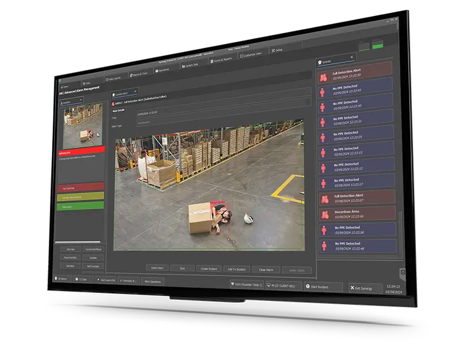Close the Events panel tab
Viewport: 464px width, 349px height.
tap(352, 57)
